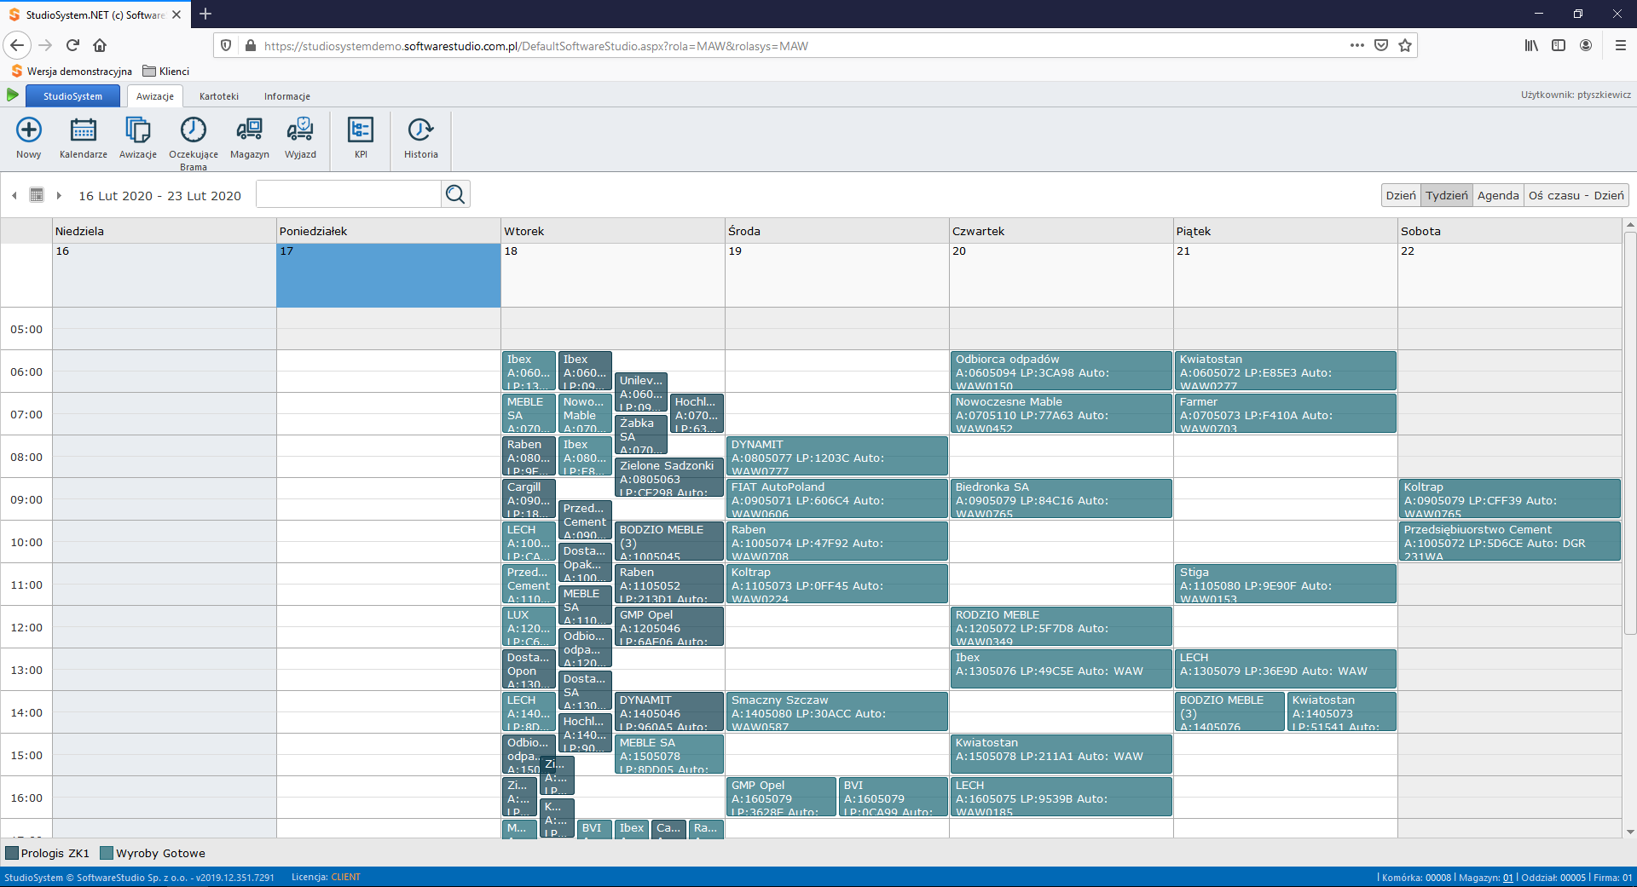The image size is (1637, 887).
Task: Go to next week arrow
Action: pyautogui.click(x=59, y=195)
